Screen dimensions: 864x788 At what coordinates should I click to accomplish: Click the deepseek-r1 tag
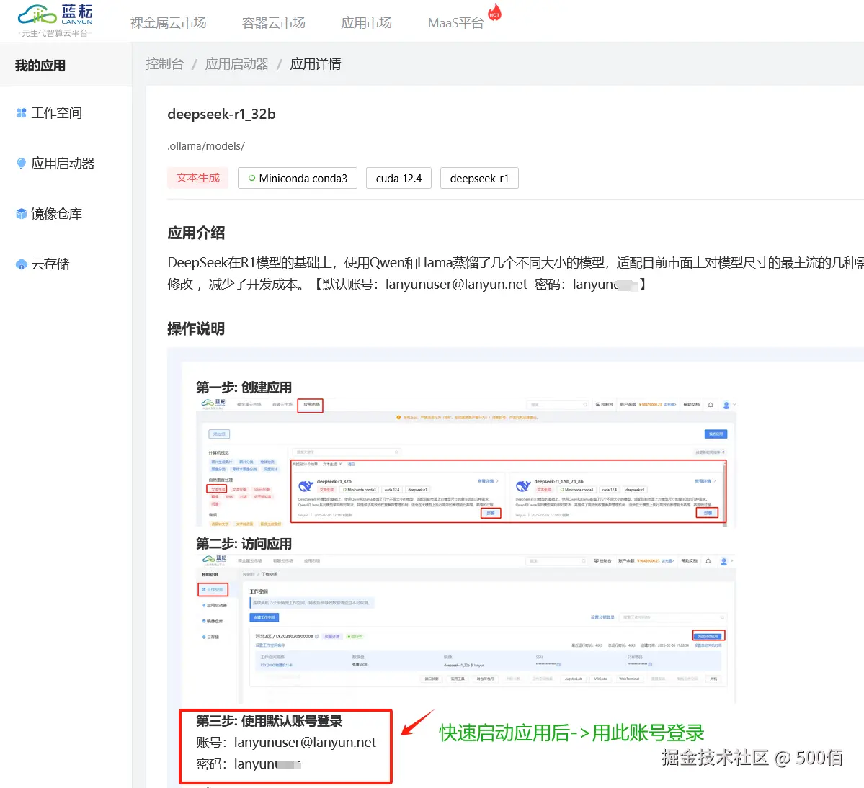[x=479, y=178]
